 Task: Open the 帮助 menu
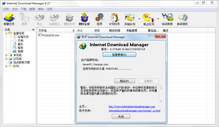[x=41, y=9]
